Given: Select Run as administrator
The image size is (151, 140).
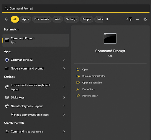Looking at the screenshot, I should pos(94,76).
